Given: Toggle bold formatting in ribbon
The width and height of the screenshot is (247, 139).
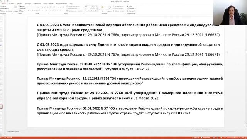Looking at the screenshot, I should coord(28,10).
